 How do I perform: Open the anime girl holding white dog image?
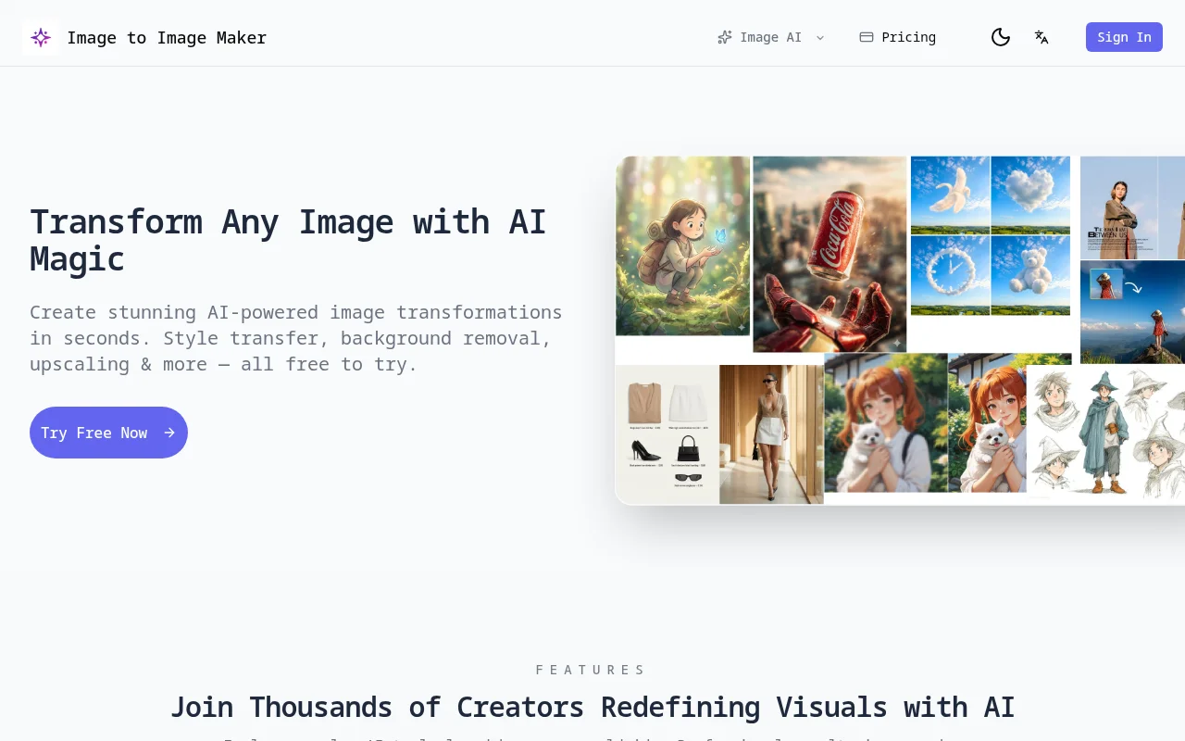pos(885,428)
